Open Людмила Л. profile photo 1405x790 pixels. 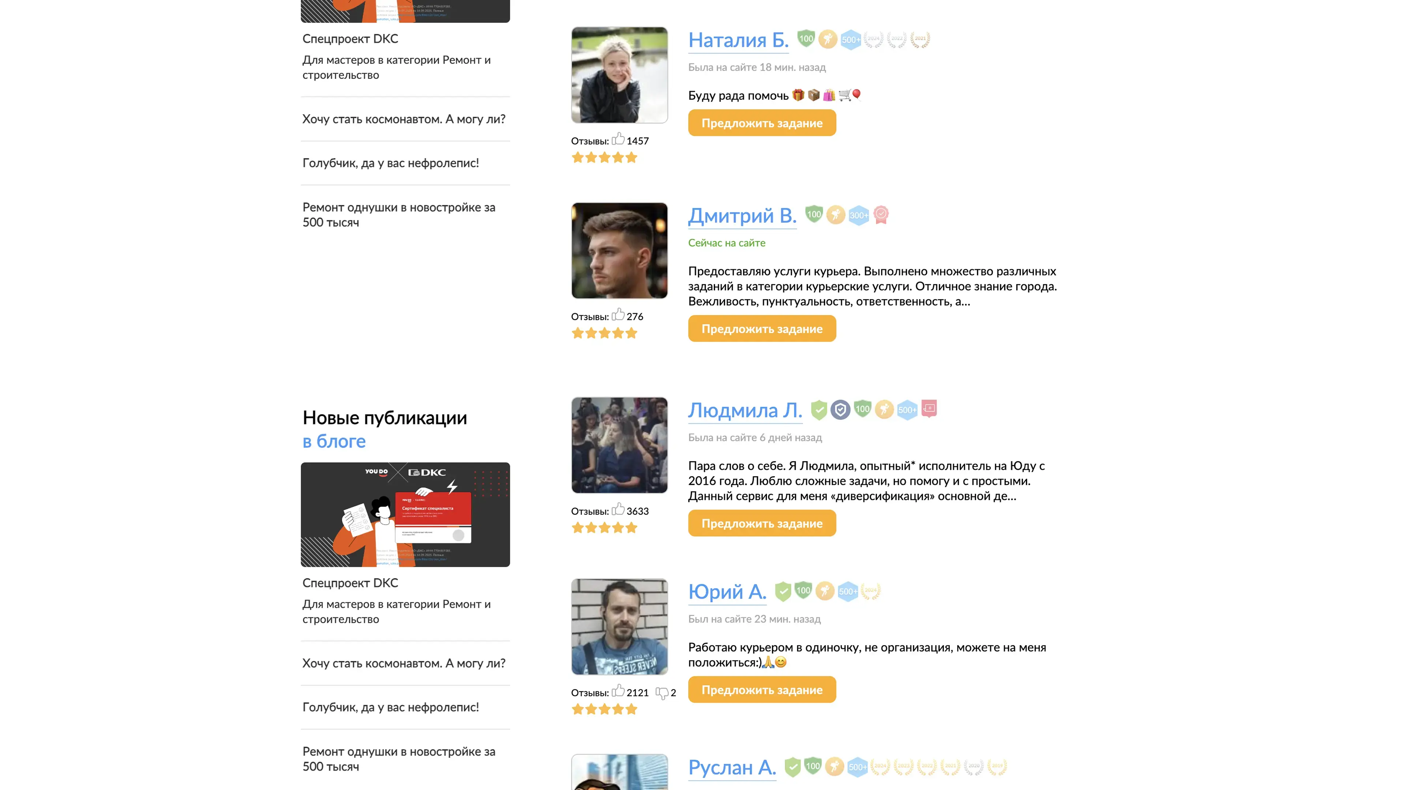[x=619, y=445]
